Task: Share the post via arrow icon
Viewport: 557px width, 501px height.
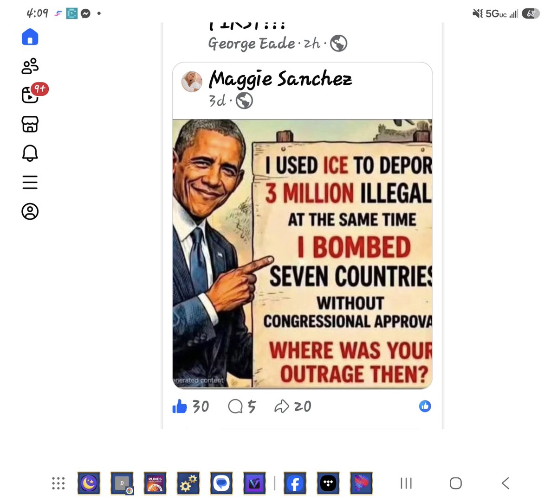Action: tap(282, 406)
